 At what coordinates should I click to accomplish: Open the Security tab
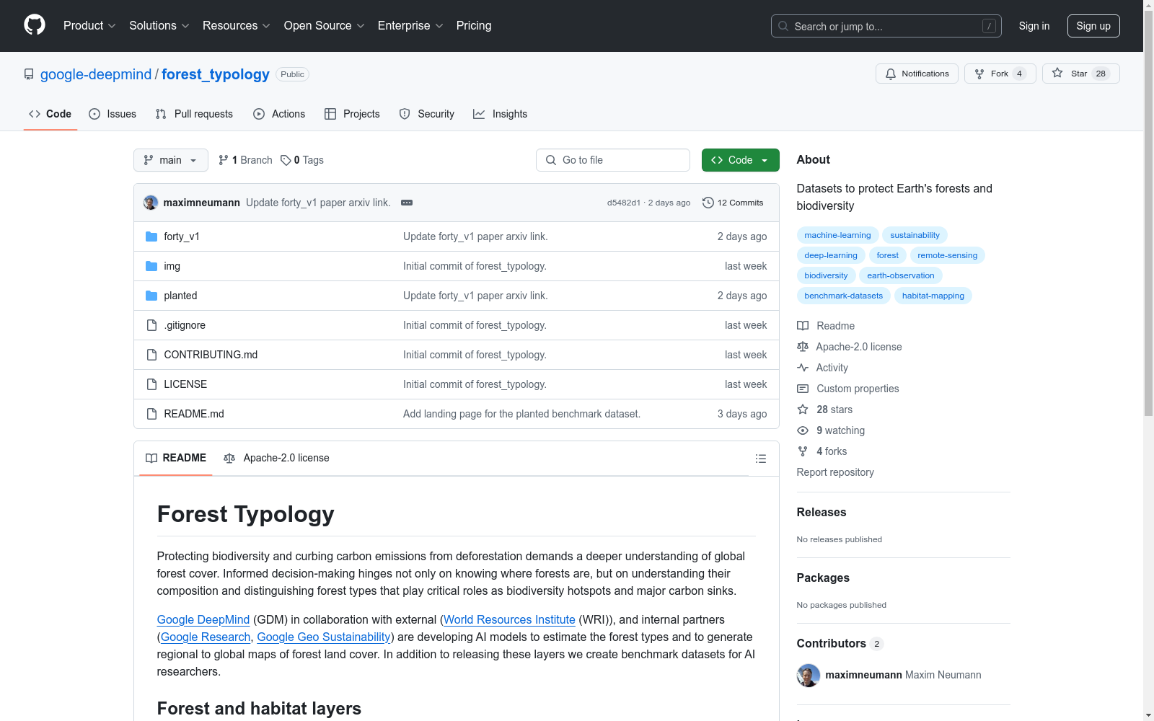click(x=427, y=114)
